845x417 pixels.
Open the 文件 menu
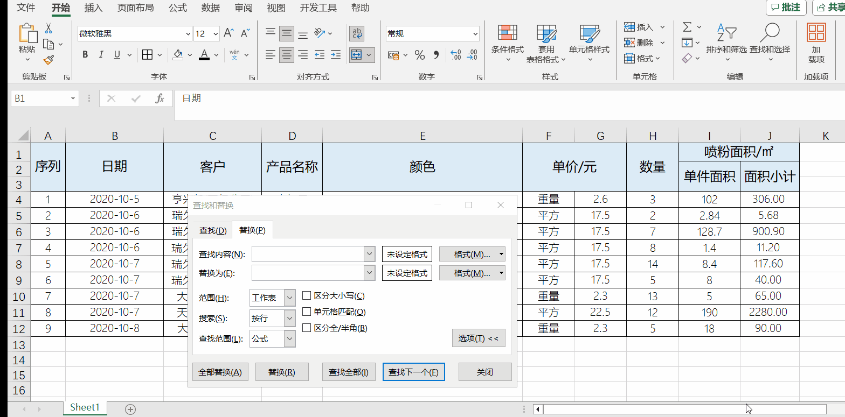[26, 8]
